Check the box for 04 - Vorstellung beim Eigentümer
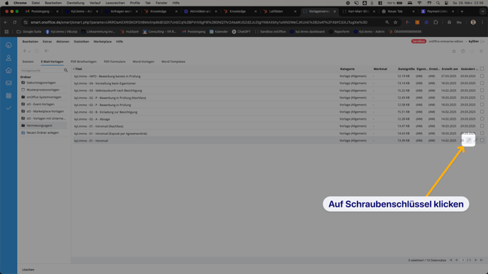 [x=482, y=84]
